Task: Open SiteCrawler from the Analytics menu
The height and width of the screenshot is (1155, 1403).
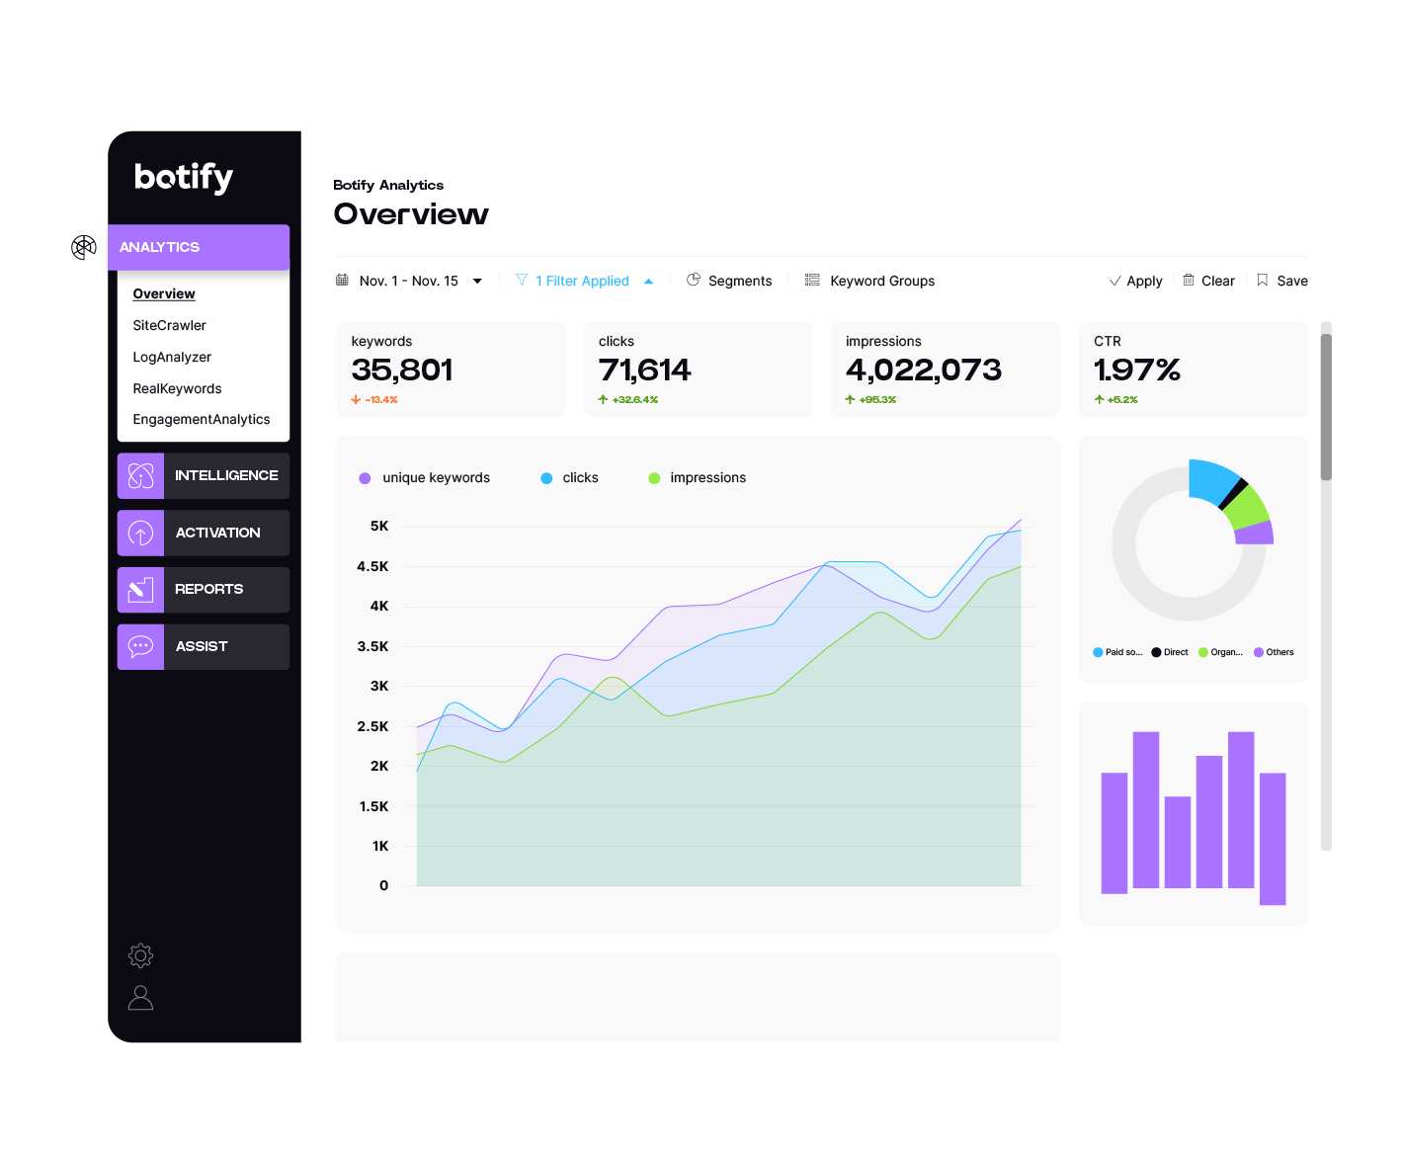Action: (170, 325)
